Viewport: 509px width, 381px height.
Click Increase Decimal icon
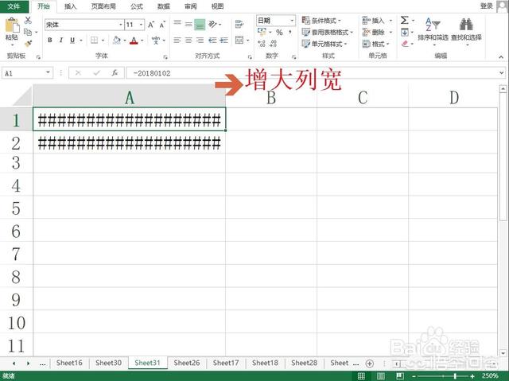[x=262, y=44]
